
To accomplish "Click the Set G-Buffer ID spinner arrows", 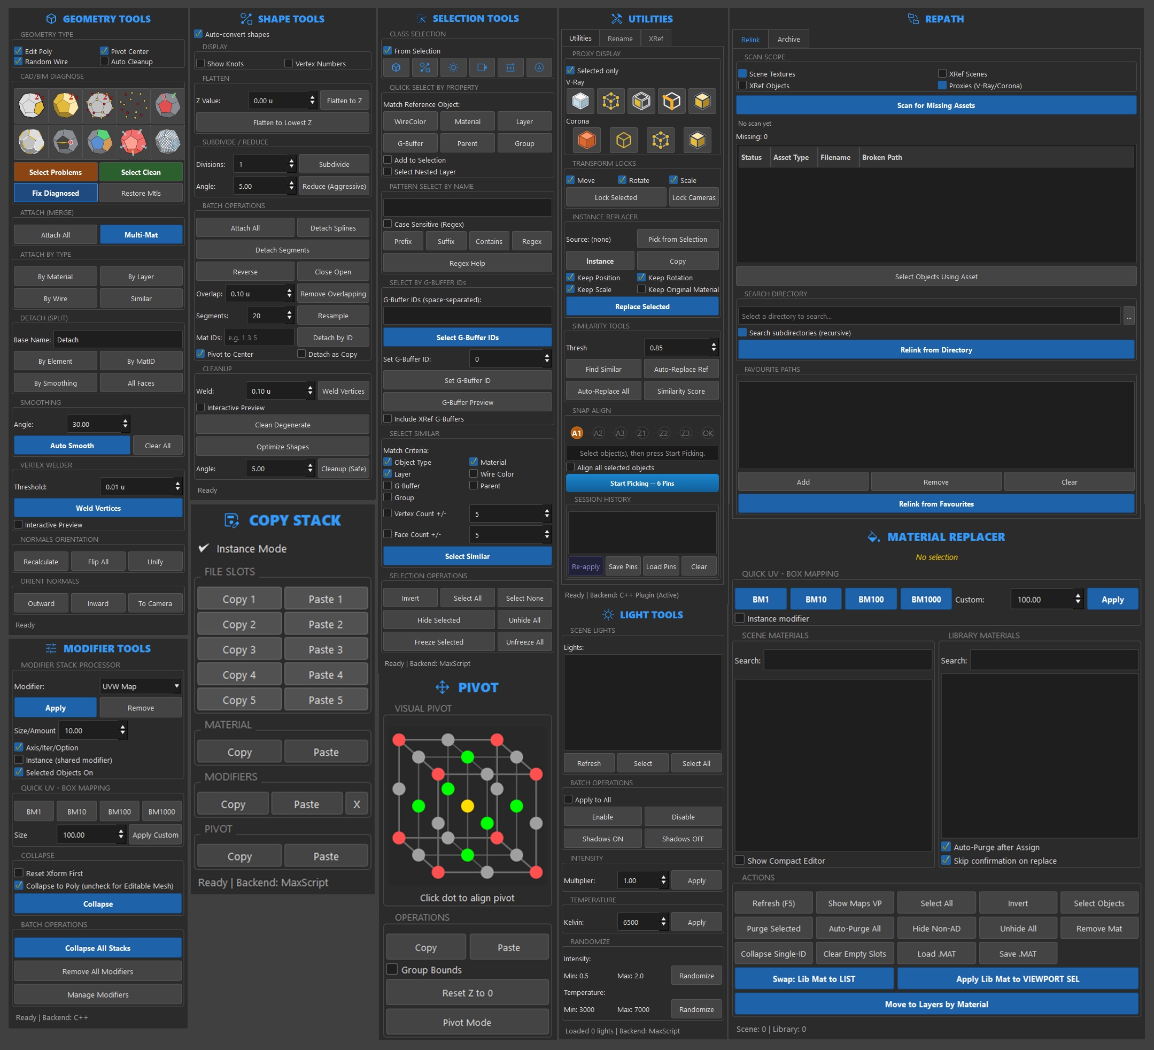I will click(547, 359).
